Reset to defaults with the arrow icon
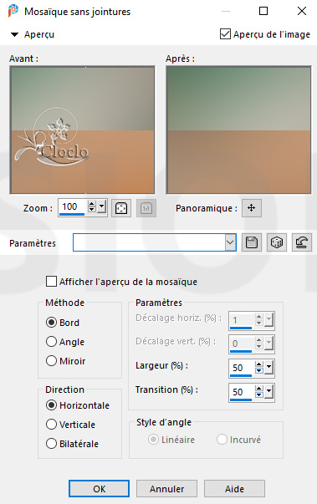 pyautogui.click(x=302, y=242)
